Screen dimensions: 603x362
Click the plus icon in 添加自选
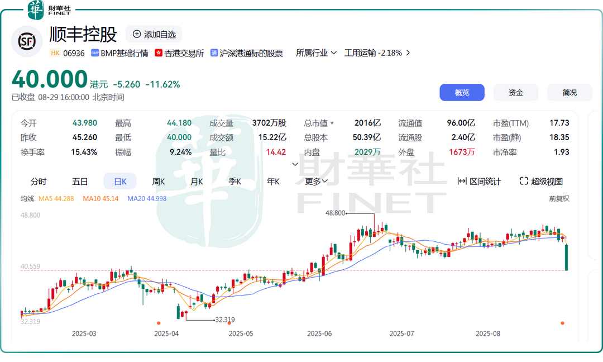coord(137,34)
